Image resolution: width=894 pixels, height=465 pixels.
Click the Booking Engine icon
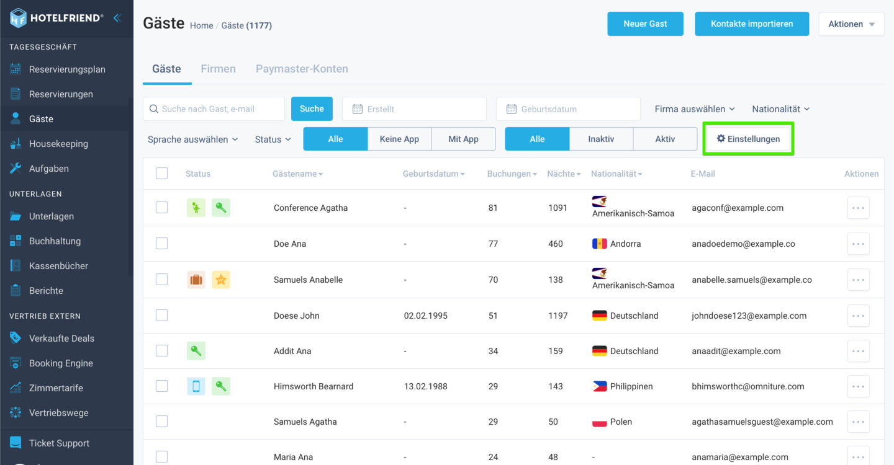coord(16,363)
